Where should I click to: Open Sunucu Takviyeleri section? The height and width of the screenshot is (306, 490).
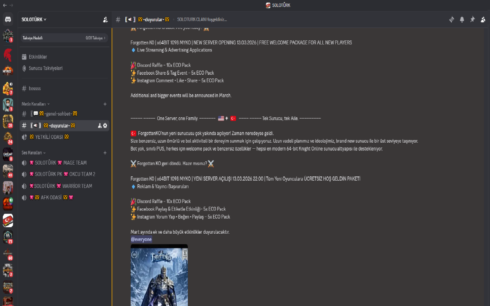click(x=45, y=68)
